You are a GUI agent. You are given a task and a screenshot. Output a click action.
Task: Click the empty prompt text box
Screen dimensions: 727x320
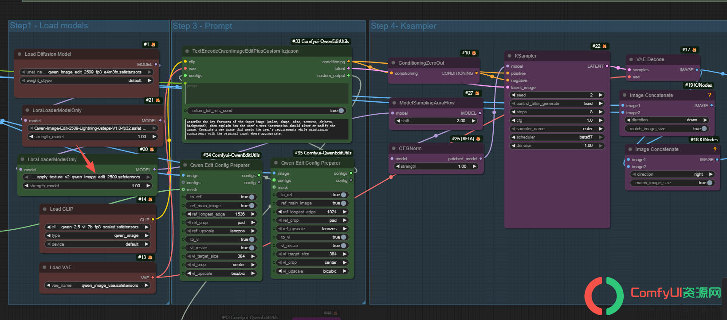click(267, 93)
